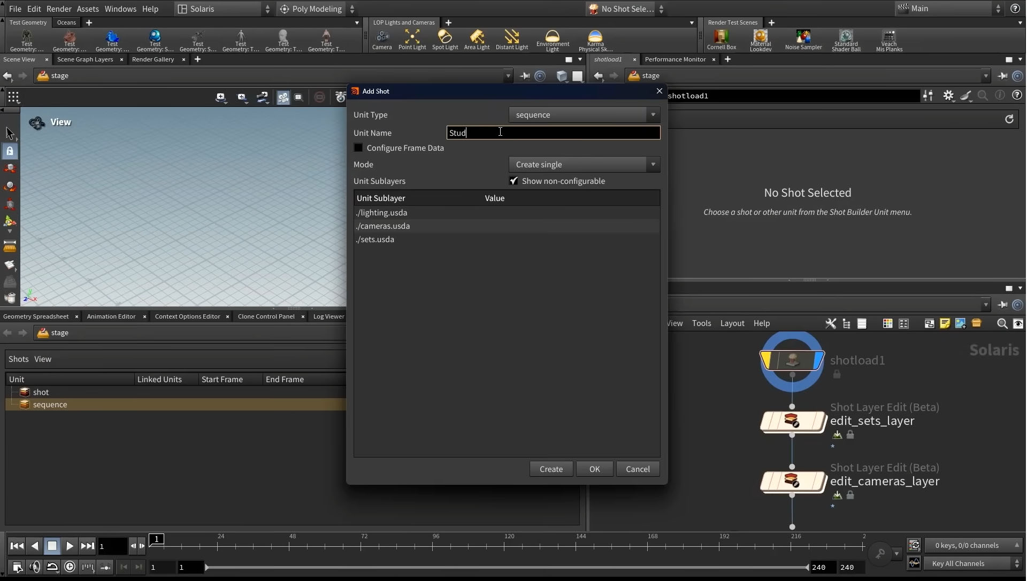Click the shotload1 node icon

[x=792, y=361]
